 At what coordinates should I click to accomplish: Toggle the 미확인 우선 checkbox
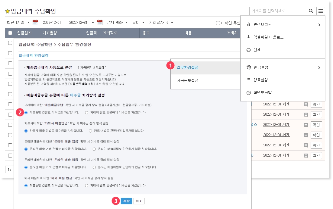click(x=218, y=23)
